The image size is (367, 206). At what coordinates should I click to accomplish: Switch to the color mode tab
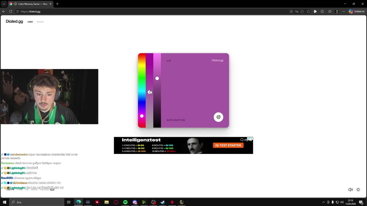coord(30,22)
